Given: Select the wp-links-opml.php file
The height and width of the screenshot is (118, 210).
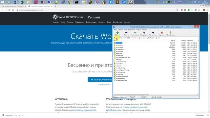Looking at the screenshot, I should coord(121,80).
